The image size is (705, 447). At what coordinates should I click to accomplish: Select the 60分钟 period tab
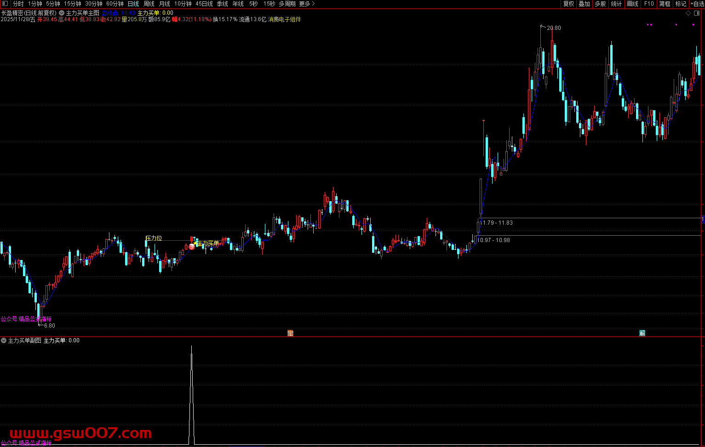tap(115, 4)
